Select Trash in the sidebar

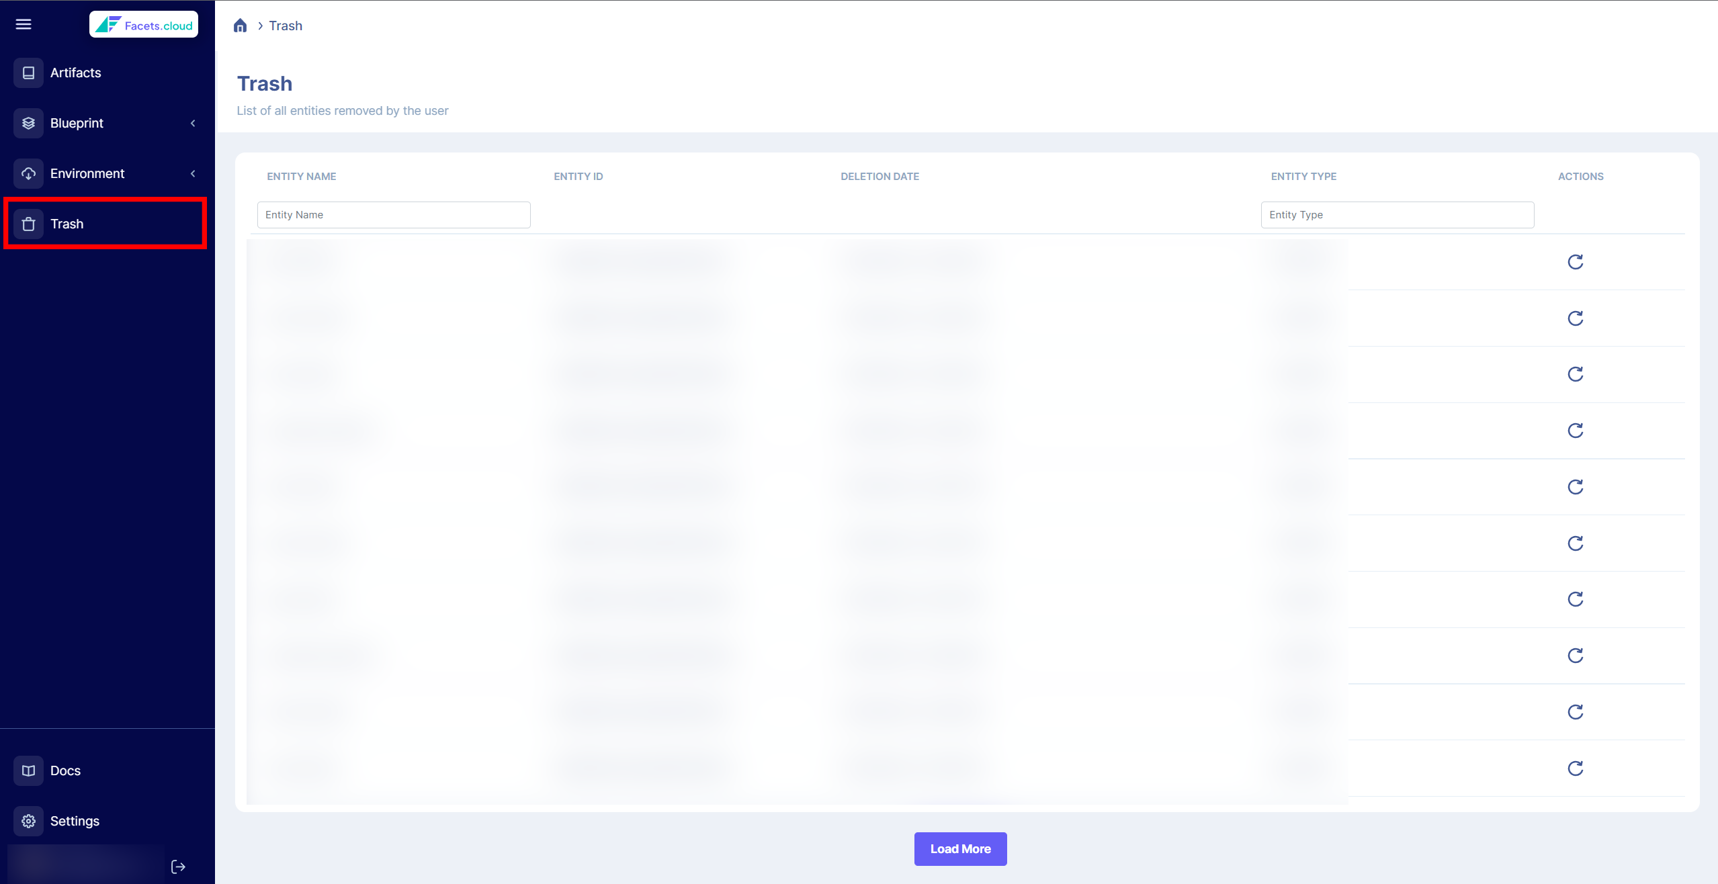67,224
